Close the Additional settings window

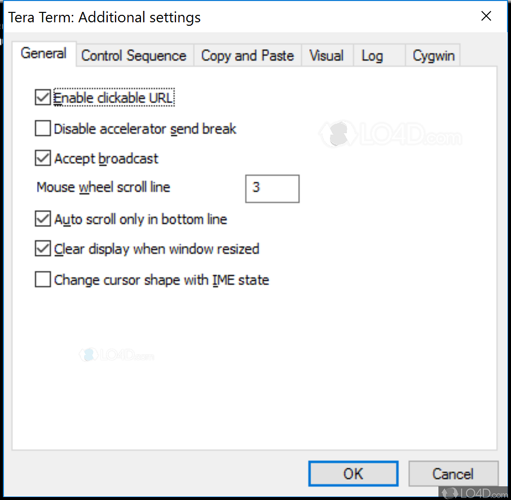click(486, 16)
